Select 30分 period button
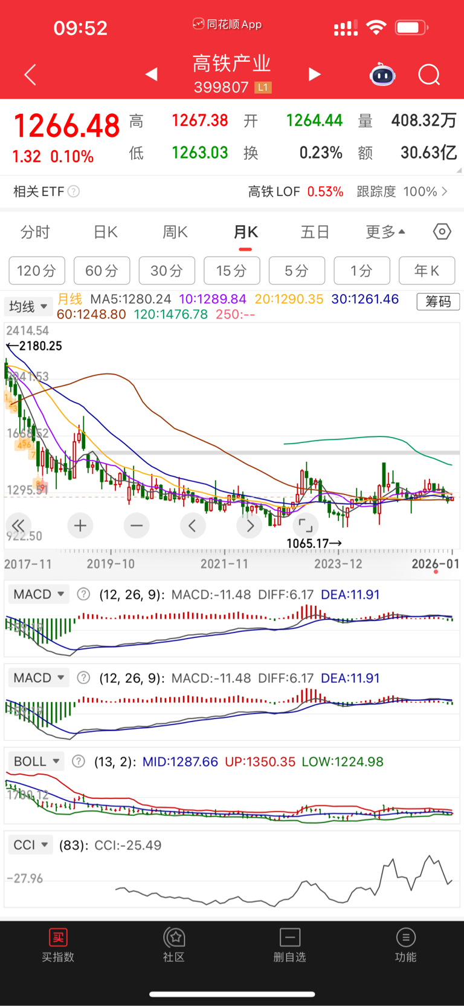This screenshot has width=464, height=1006. (x=167, y=271)
